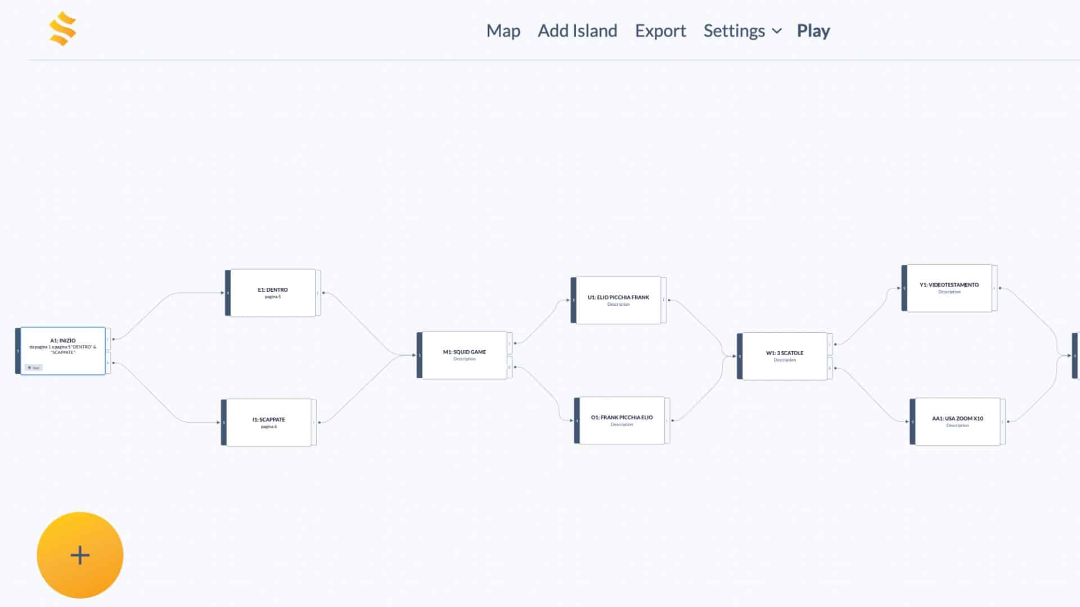Select Map in the top navigation
The image size is (1080, 607).
click(503, 31)
